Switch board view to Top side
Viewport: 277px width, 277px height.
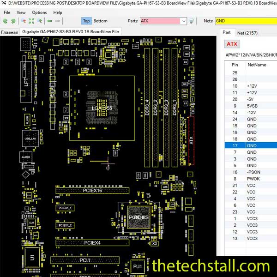(x=86, y=21)
